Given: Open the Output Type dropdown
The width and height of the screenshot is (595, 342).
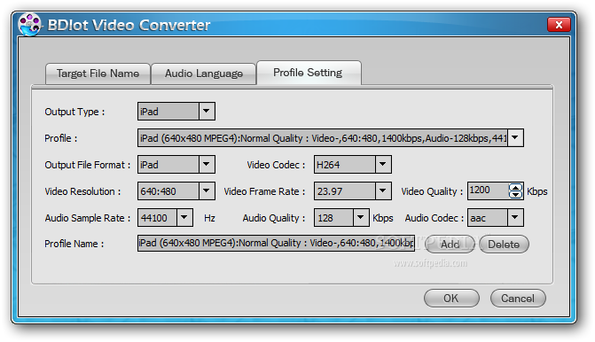Looking at the screenshot, I should pyautogui.click(x=207, y=112).
